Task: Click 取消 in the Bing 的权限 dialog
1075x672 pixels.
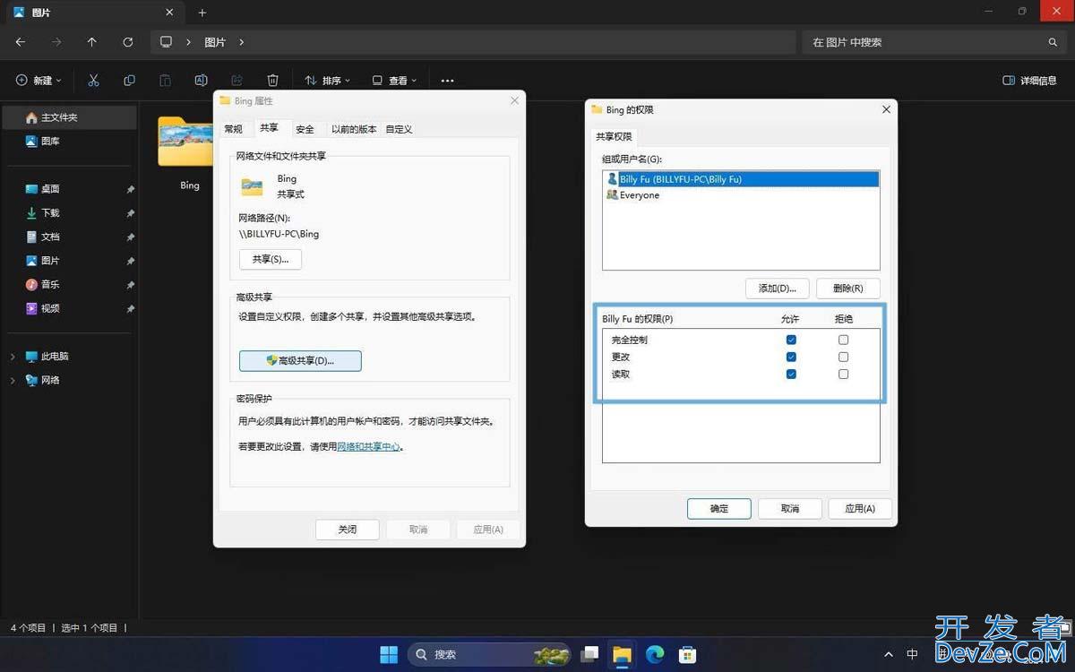Action: pyautogui.click(x=790, y=508)
